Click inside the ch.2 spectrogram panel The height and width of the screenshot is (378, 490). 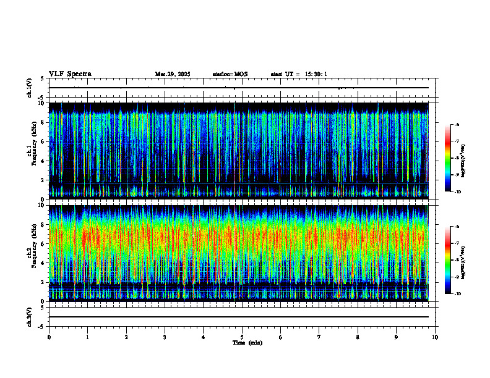[x=242, y=253]
